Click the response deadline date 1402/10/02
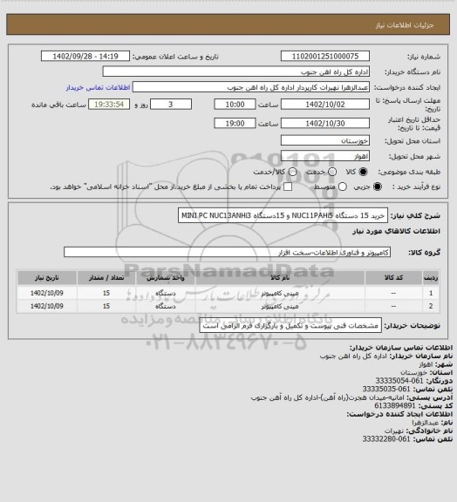This screenshot has width=457, height=502. (325, 105)
